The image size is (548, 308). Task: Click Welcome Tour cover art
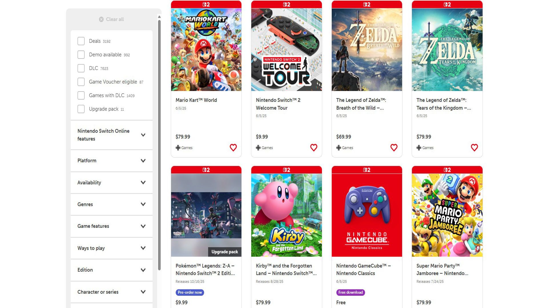tap(287, 50)
